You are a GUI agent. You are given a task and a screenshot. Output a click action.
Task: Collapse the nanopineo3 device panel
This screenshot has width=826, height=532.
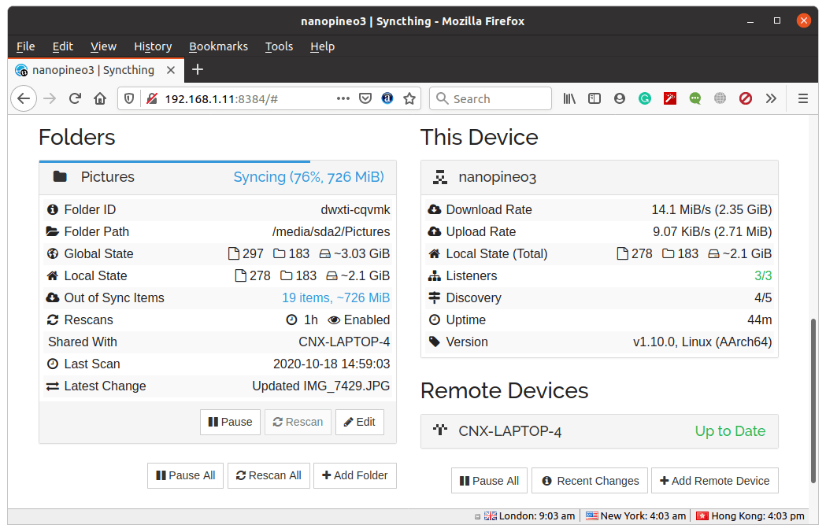coord(599,177)
